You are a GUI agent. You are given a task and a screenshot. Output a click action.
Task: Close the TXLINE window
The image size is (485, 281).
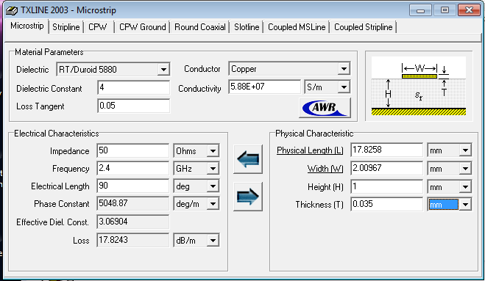[469, 10]
